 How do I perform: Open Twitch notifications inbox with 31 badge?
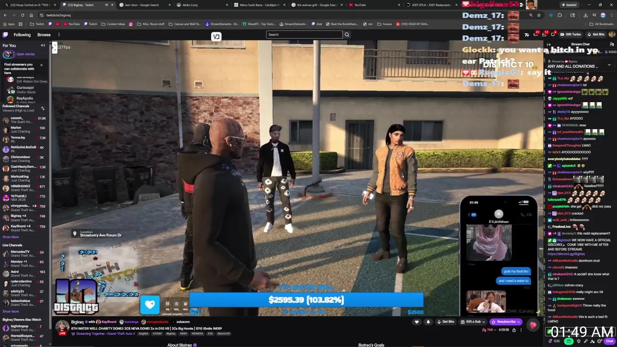(x=536, y=35)
